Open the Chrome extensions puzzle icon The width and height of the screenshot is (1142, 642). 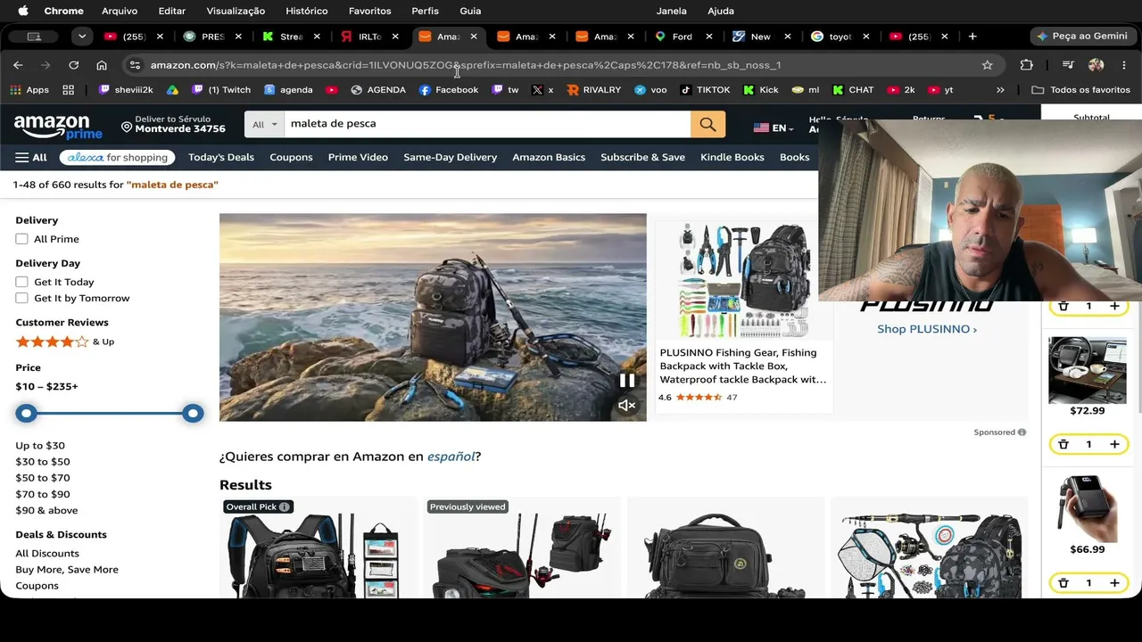(1027, 65)
